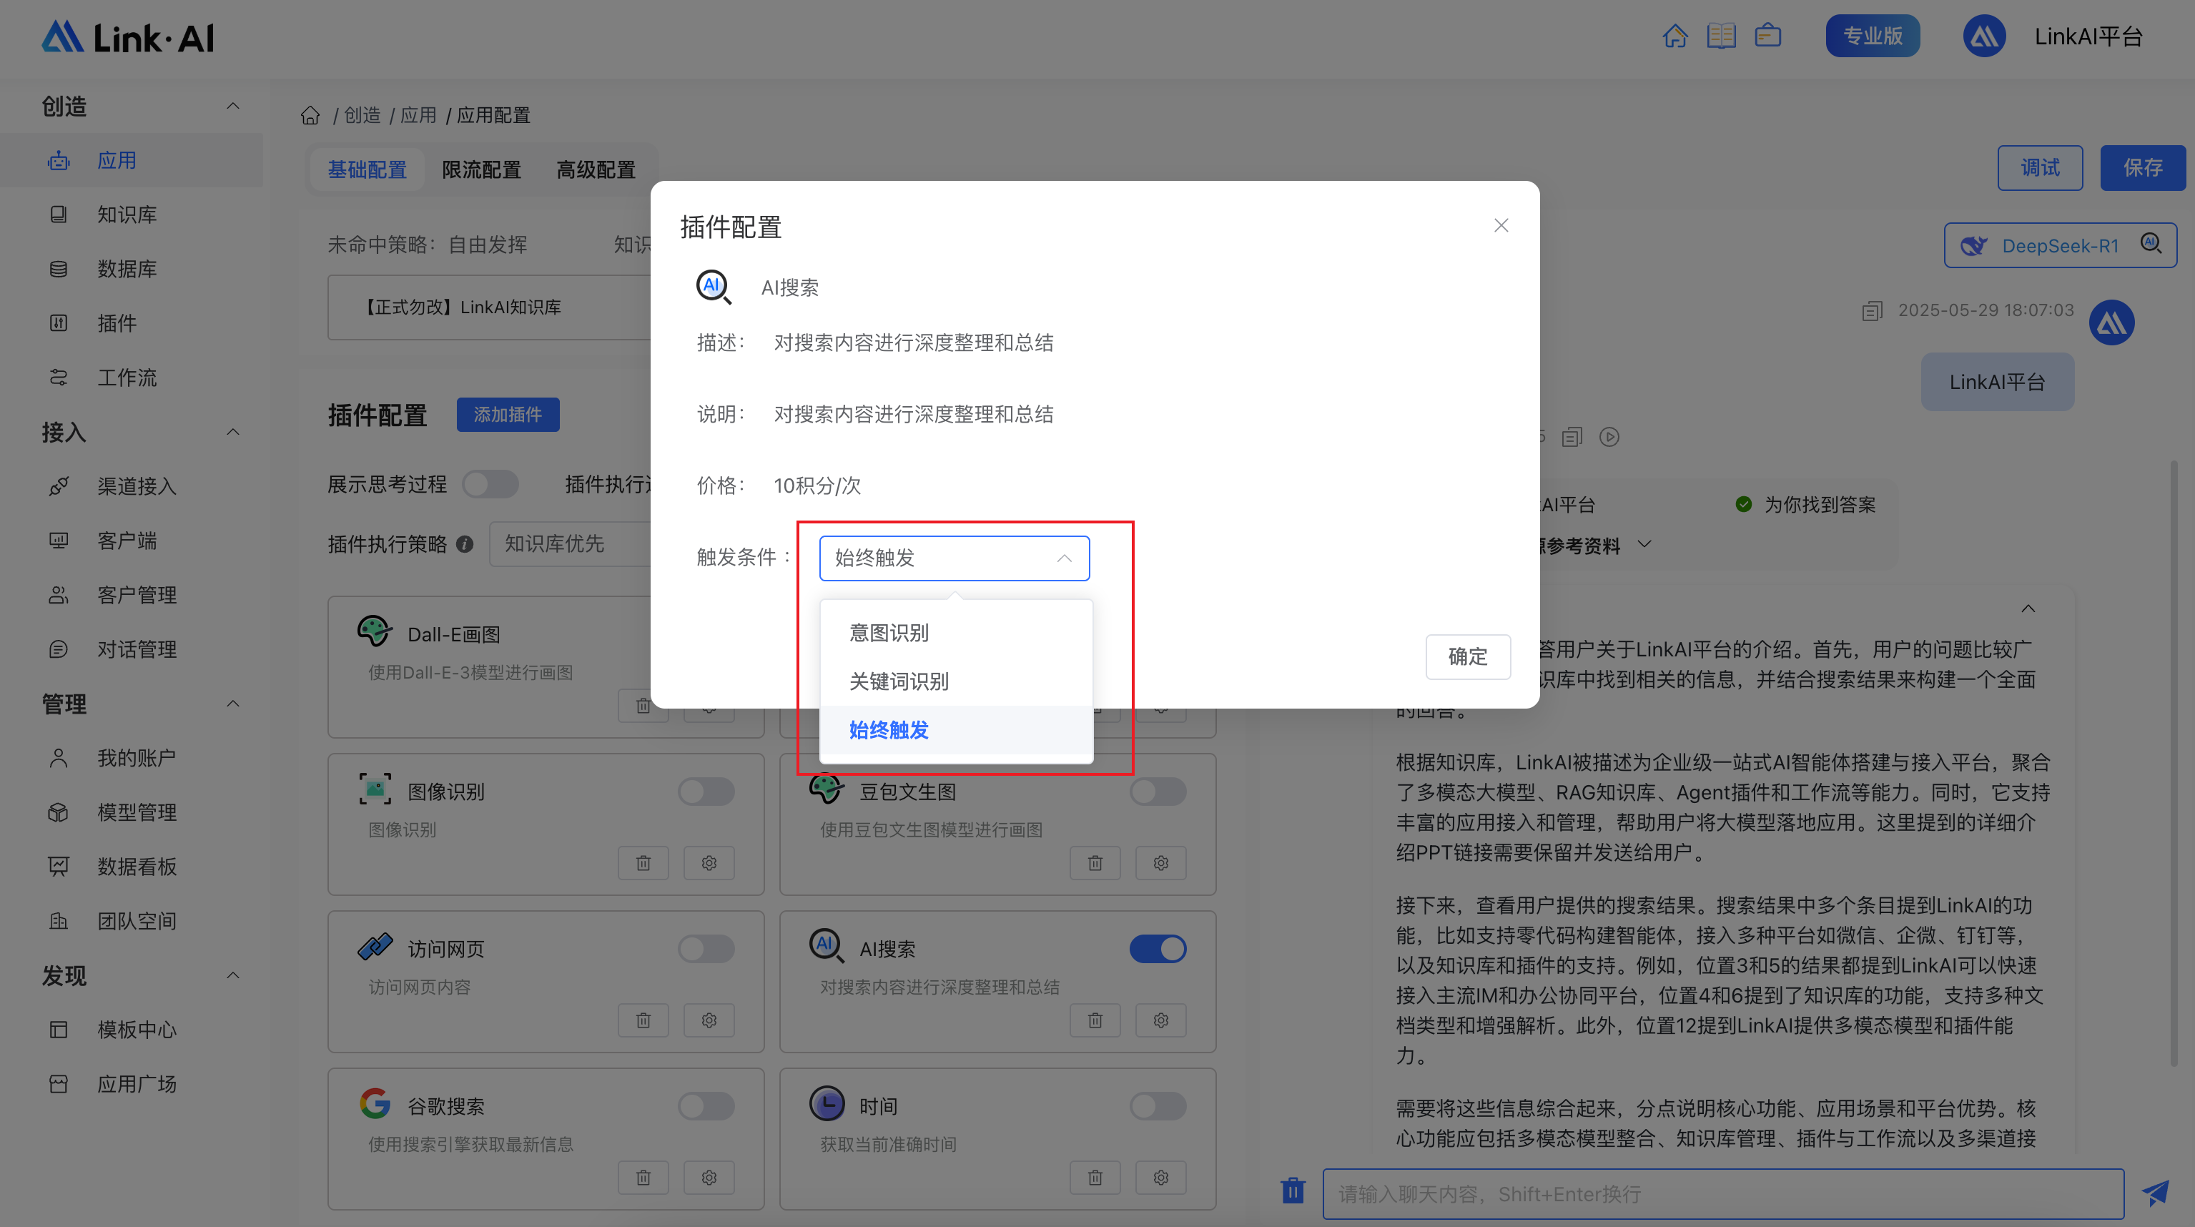2195x1227 pixels.
Task: Close the 插件配置 dialog
Action: tap(1501, 225)
